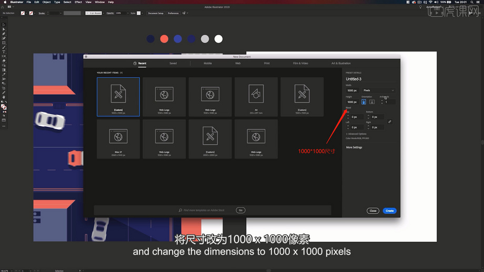Switch to the Saved tab
The width and height of the screenshot is (484, 272).
tap(173, 63)
